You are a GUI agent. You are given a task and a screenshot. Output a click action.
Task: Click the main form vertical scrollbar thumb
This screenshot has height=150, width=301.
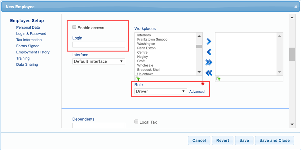click(292, 55)
